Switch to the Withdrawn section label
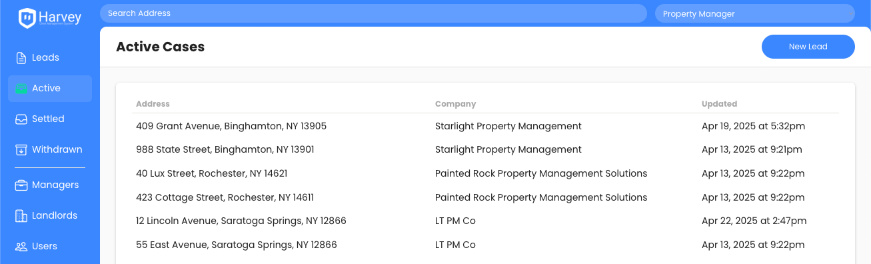The width and height of the screenshot is (871, 264). [x=57, y=150]
